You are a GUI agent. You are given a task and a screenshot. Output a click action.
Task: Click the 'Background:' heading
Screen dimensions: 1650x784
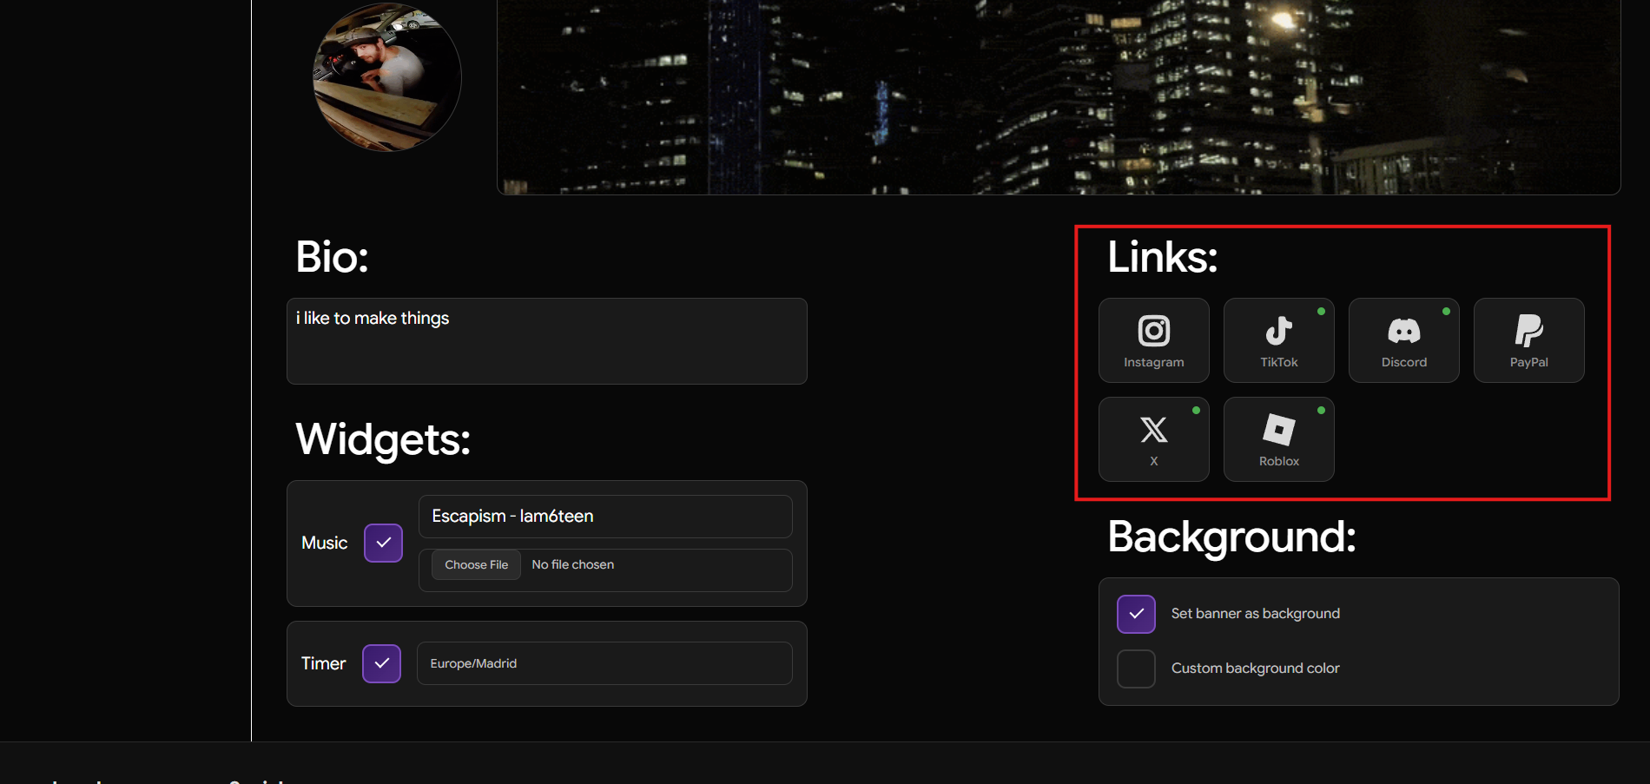1231,537
